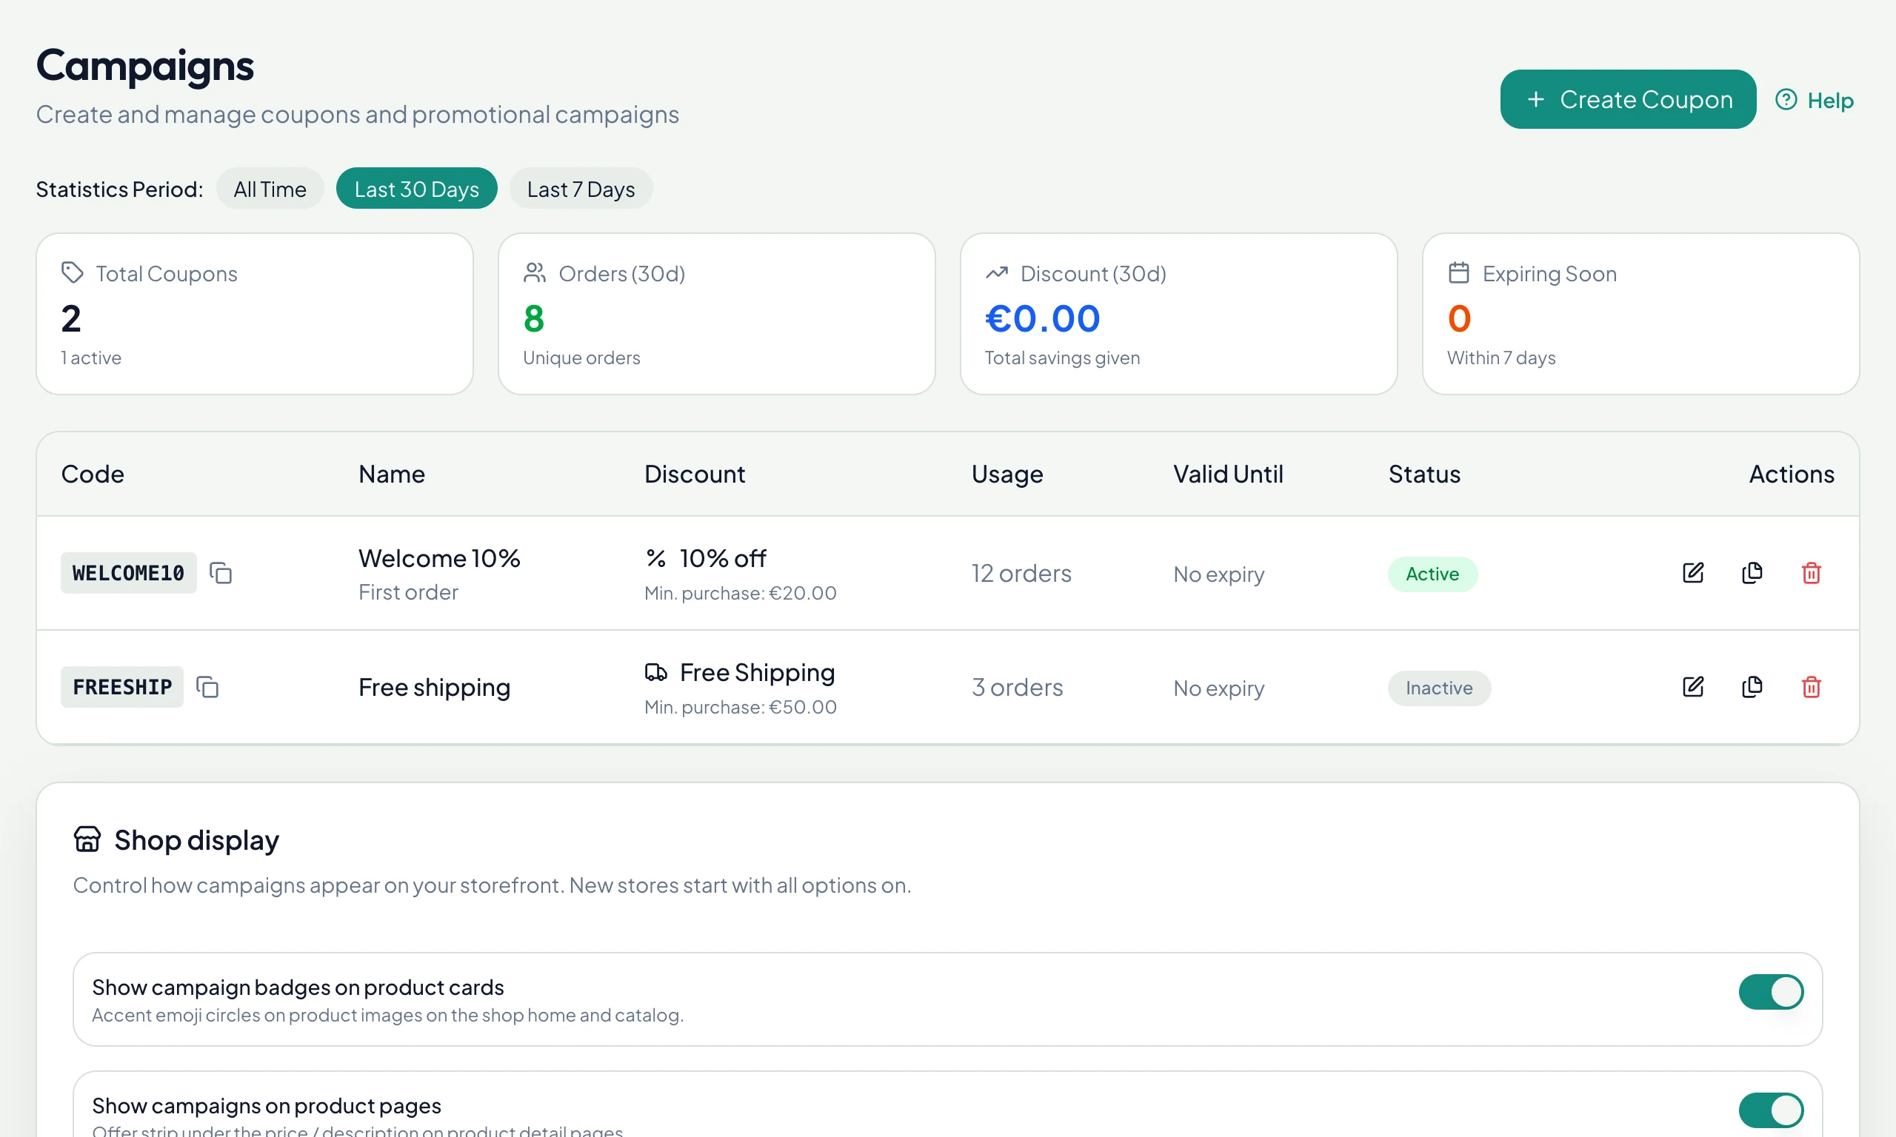Click the Shop display storefront icon
Image resolution: width=1896 pixels, height=1137 pixels.
[x=87, y=839]
